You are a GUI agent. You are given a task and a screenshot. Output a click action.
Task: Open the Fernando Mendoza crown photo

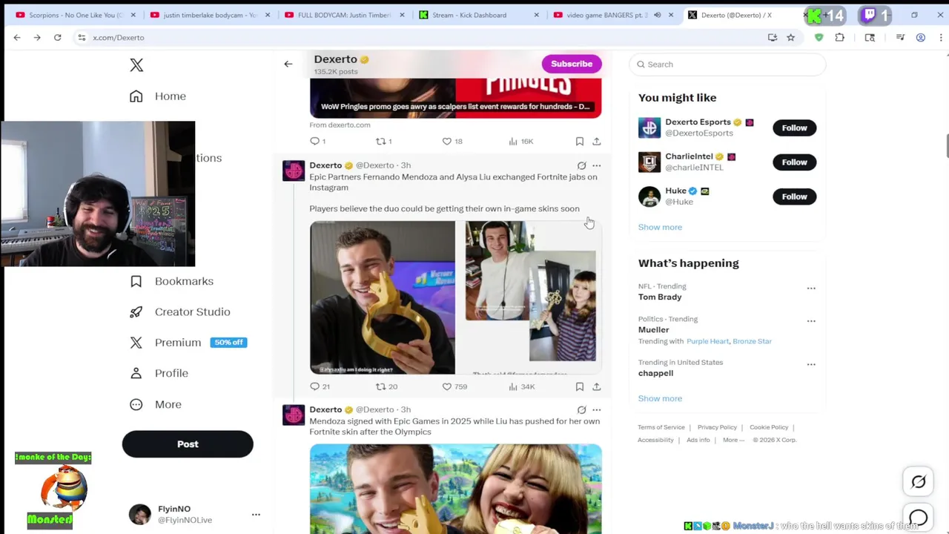pos(383,297)
